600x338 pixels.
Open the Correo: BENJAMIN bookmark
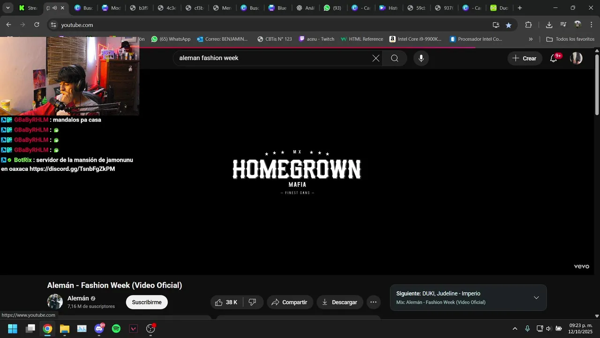pos(222,39)
